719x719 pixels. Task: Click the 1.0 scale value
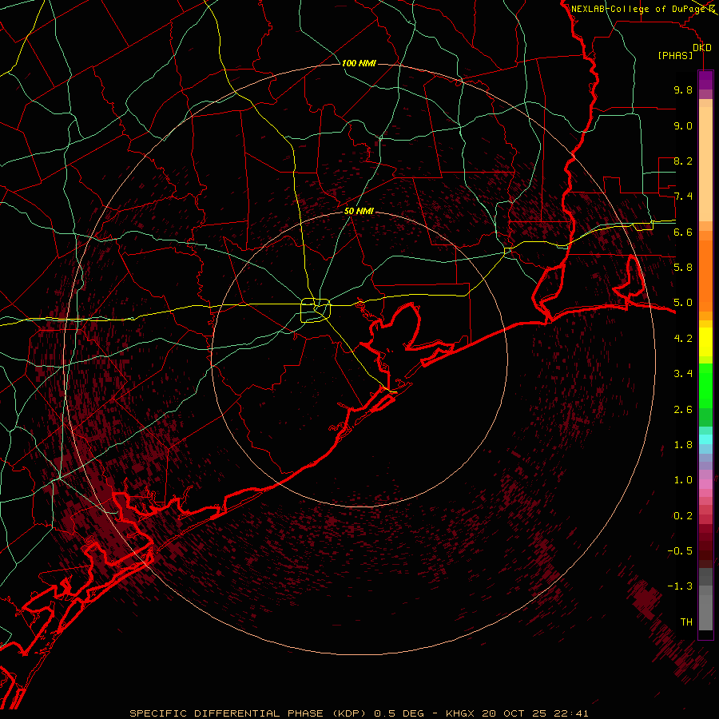(683, 480)
